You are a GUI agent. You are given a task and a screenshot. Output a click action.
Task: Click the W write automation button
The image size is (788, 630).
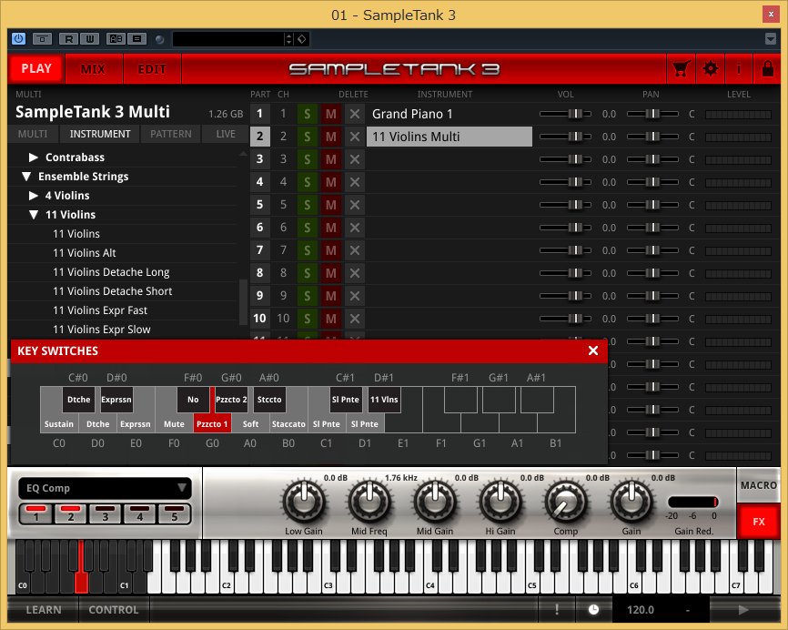click(89, 39)
